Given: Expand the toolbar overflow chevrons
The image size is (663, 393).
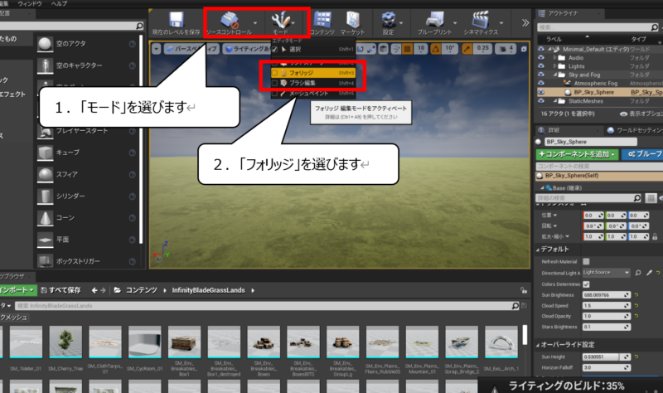Looking at the screenshot, I should [525, 23].
